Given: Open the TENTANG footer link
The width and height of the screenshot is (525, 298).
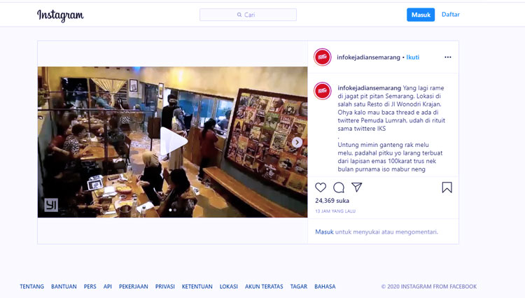Looking at the screenshot, I should 31,287.
